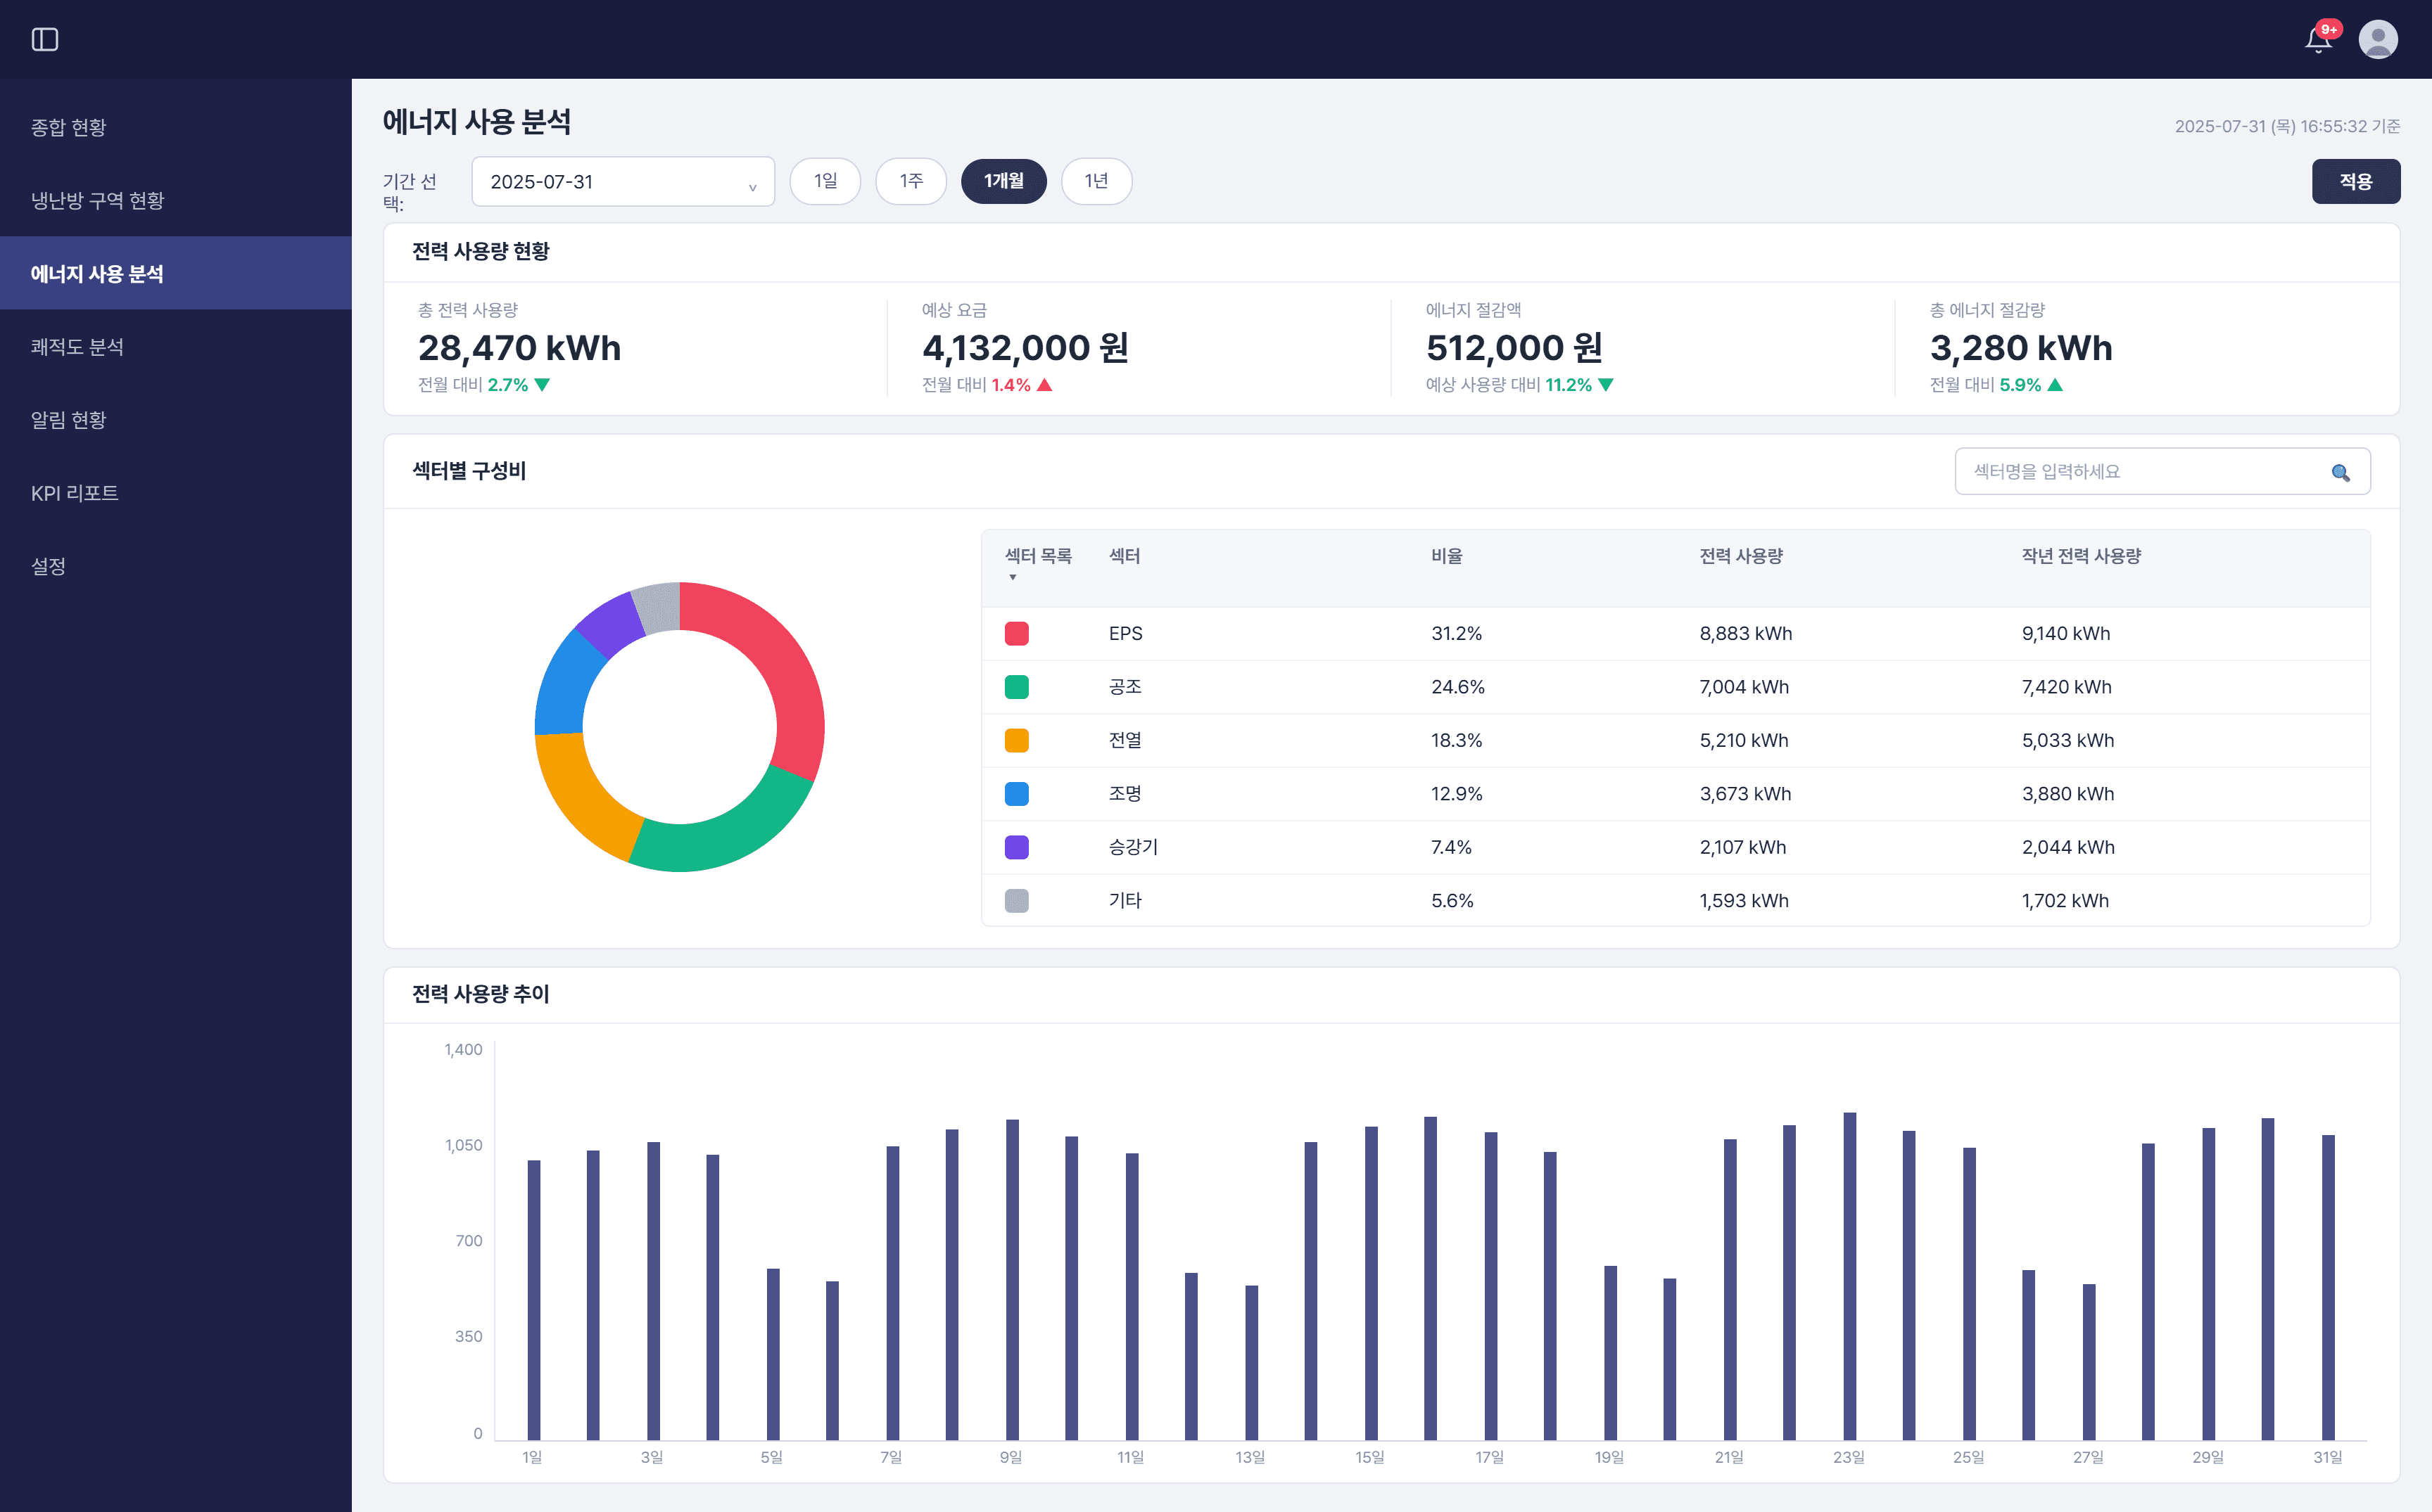Open 쾌적도 분석 page
Screen dimensions: 2432x1512
[x=176, y=346]
